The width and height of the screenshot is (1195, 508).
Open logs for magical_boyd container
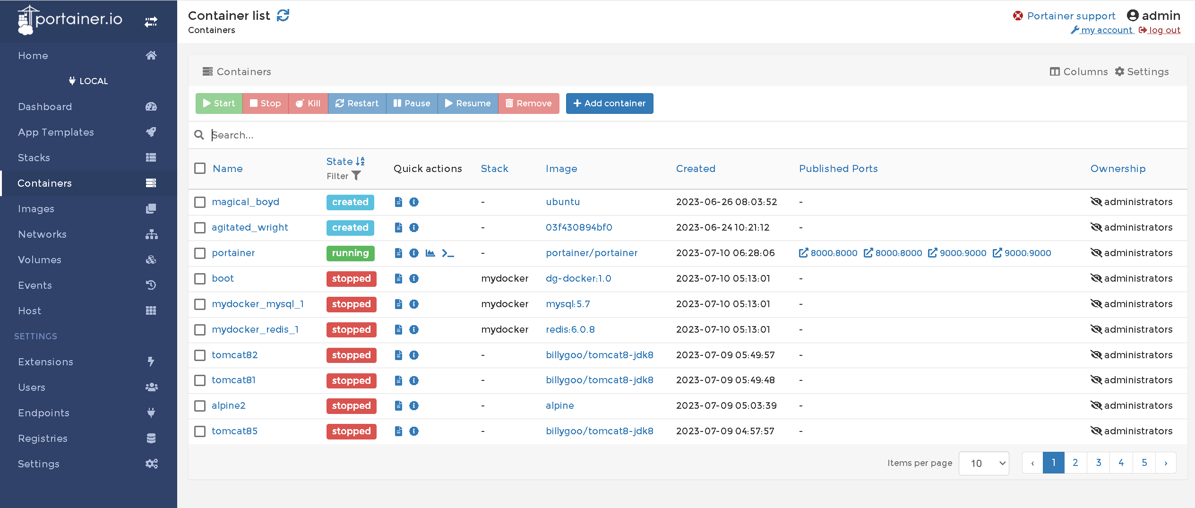click(x=399, y=202)
